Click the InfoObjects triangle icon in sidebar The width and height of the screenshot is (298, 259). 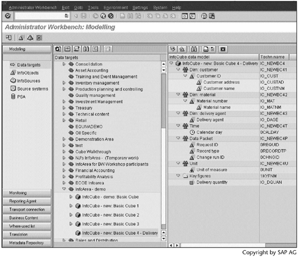(13, 73)
